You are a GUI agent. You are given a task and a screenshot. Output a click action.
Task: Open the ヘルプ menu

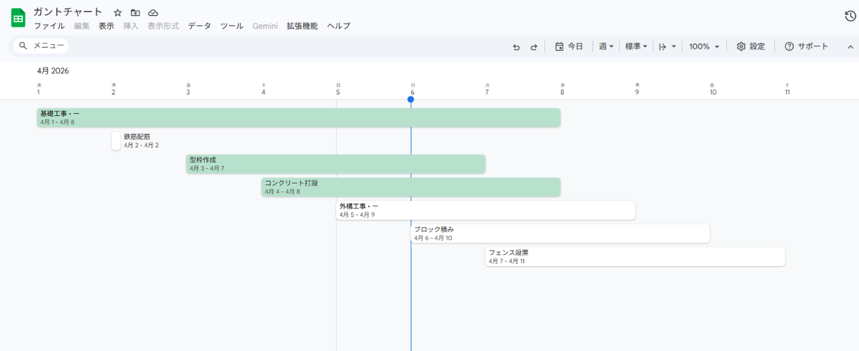[338, 26]
